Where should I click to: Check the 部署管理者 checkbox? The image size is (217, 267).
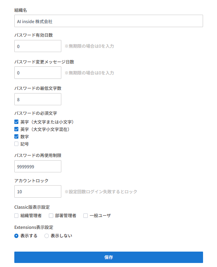(51, 216)
